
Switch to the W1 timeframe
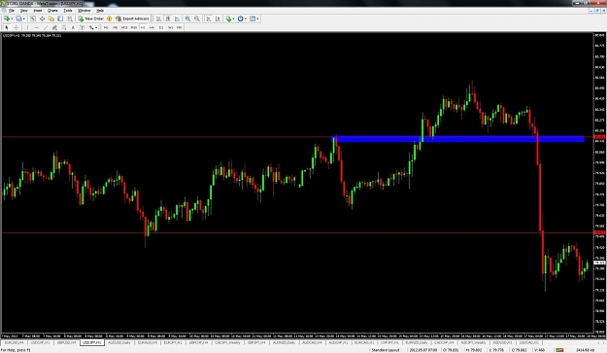pos(170,27)
